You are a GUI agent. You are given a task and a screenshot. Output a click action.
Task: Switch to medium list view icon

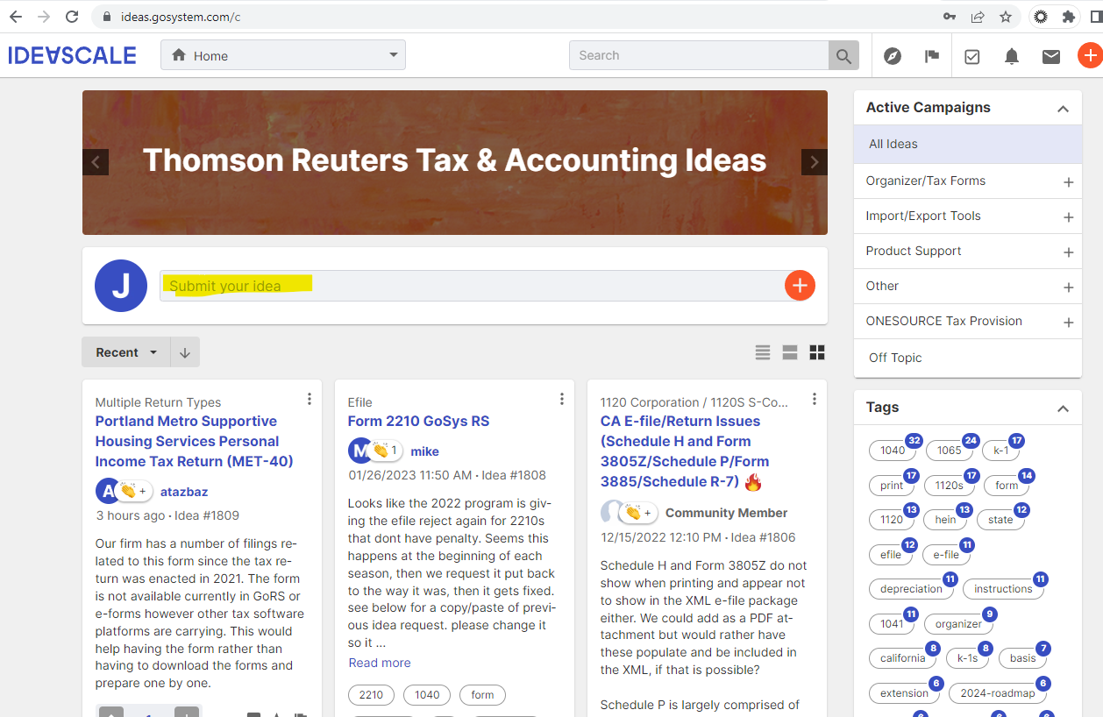point(790,352)
